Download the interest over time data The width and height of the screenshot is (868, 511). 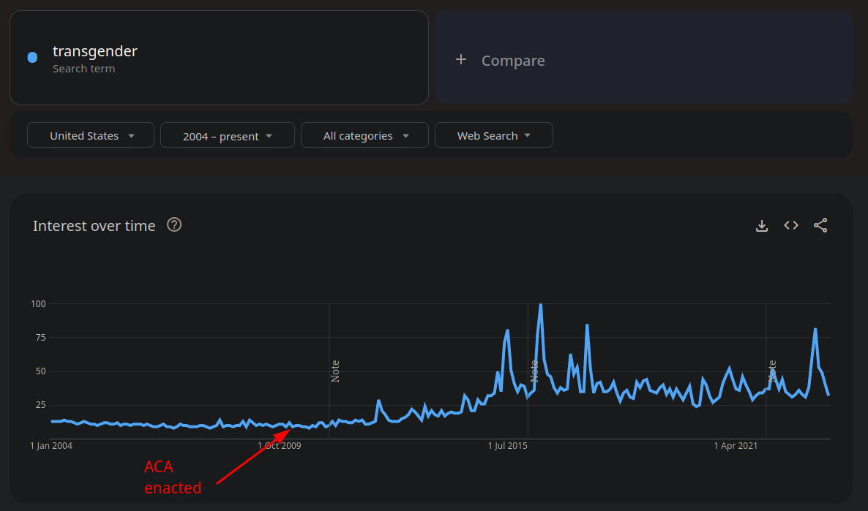click(x=762, y=226)
